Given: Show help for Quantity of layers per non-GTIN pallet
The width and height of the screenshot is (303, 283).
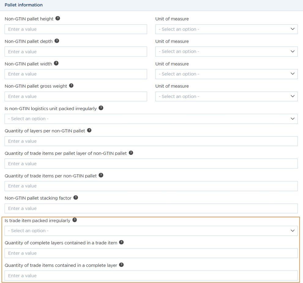Looking at the screenshot, I should (89, 130).
